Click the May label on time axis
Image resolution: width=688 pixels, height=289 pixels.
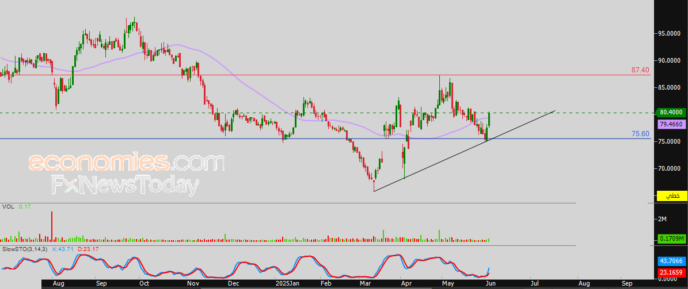[448, 284]
